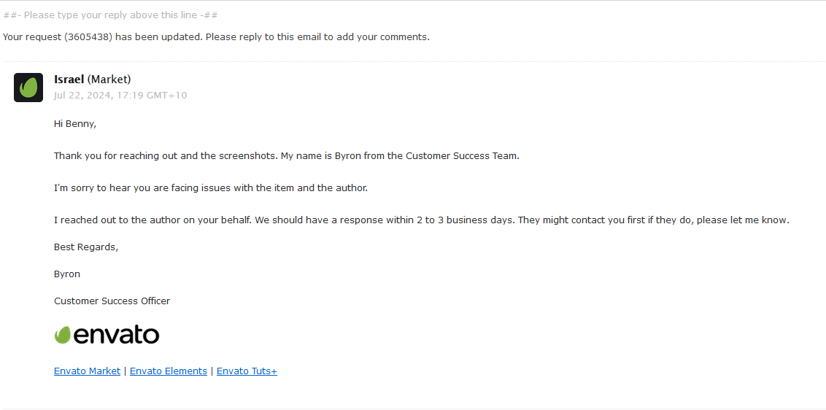This screenshot has height=410, width=826.
Task: Click the Jul 22, 2024 timestamp
Action: point(120,95)
